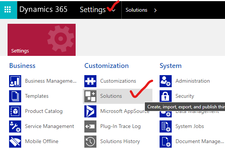The width and height of the screenshot is (225, 148).
Task: Click the Administration user-gear icon
Action: 166,81
